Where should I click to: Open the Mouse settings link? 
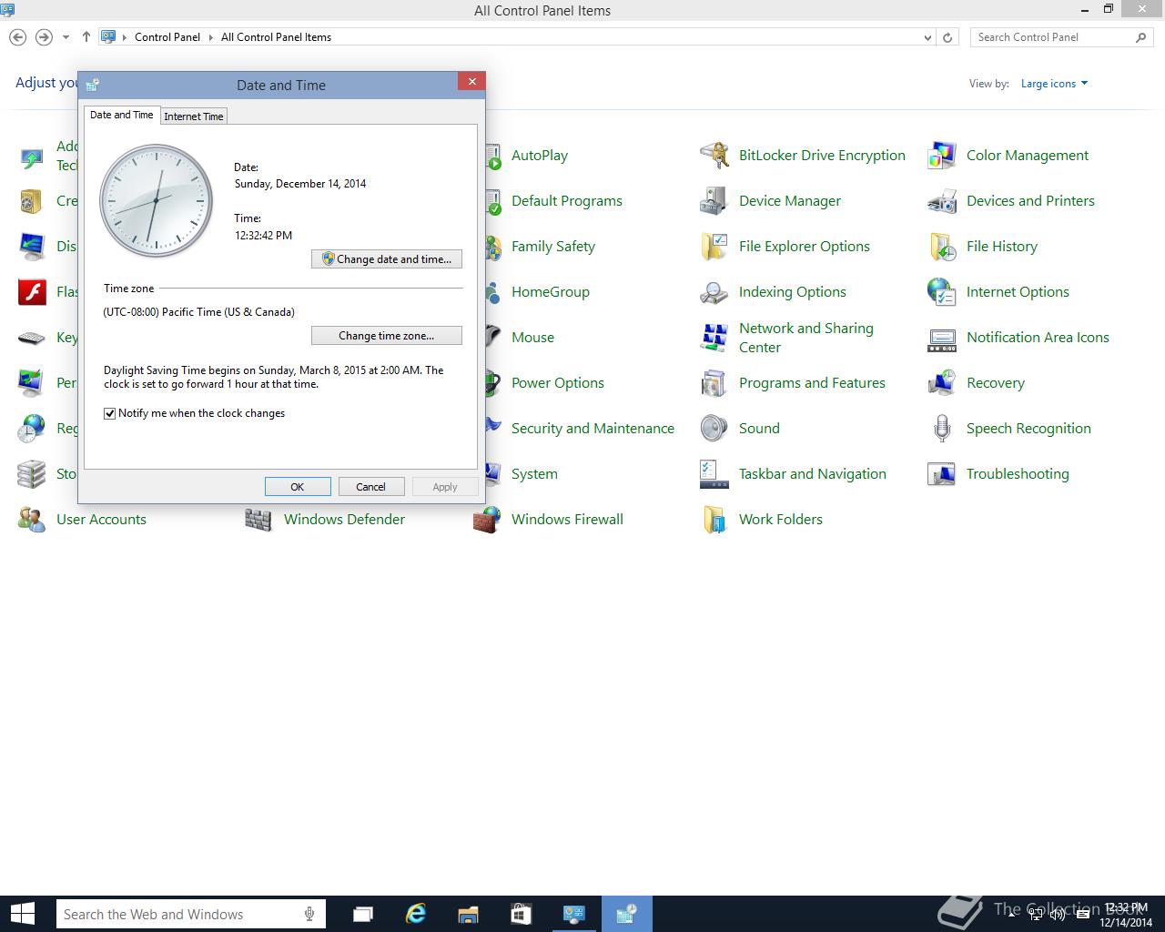click(532, 338)
